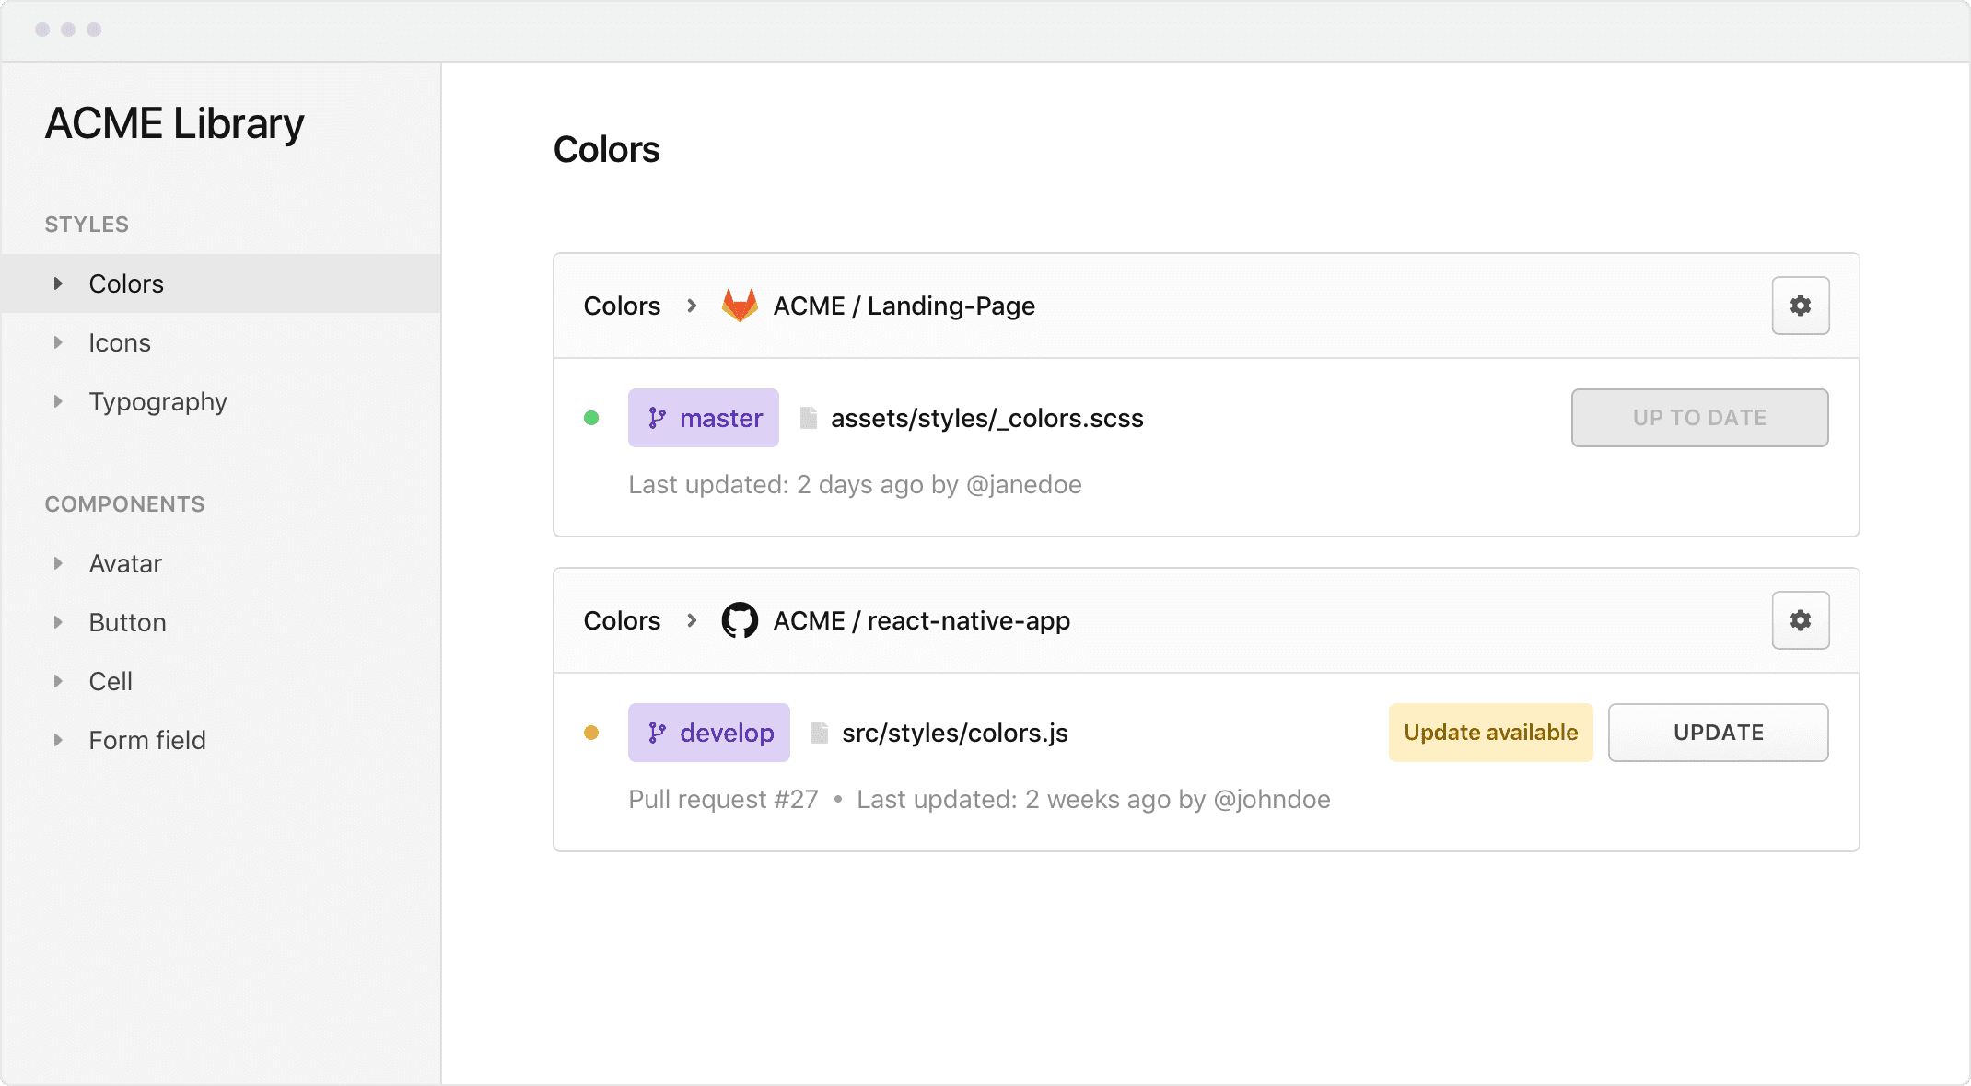Expand the Icons tree arrow
This screenshot has width=1971, height=1086.
click(58, 342)
